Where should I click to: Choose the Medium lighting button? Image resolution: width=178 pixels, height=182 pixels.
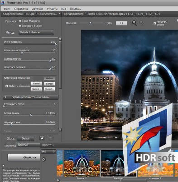(49, 78)
